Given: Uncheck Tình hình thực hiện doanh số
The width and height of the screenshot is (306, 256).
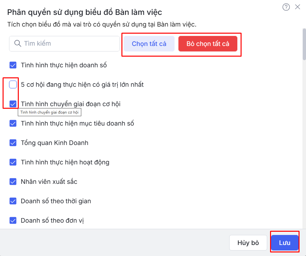Looking at the screenshot, I should click(x=13, y=65).
